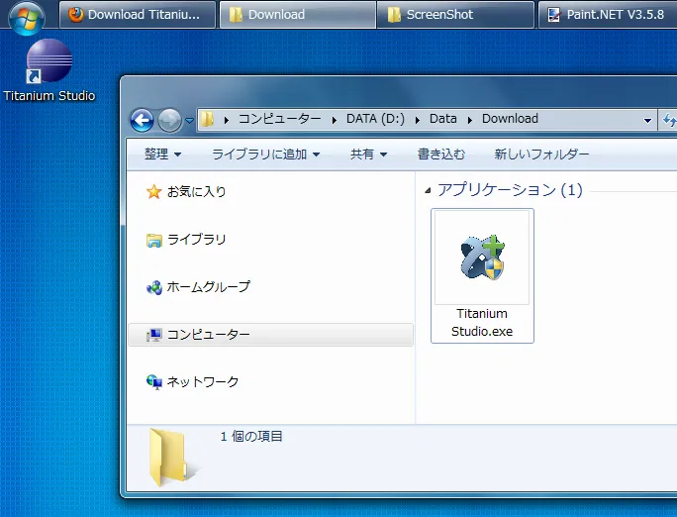The height and width of the screenshot is (517, 677).
Task: Click the Firefox icon in taskbar
Action: click(76, 14)
